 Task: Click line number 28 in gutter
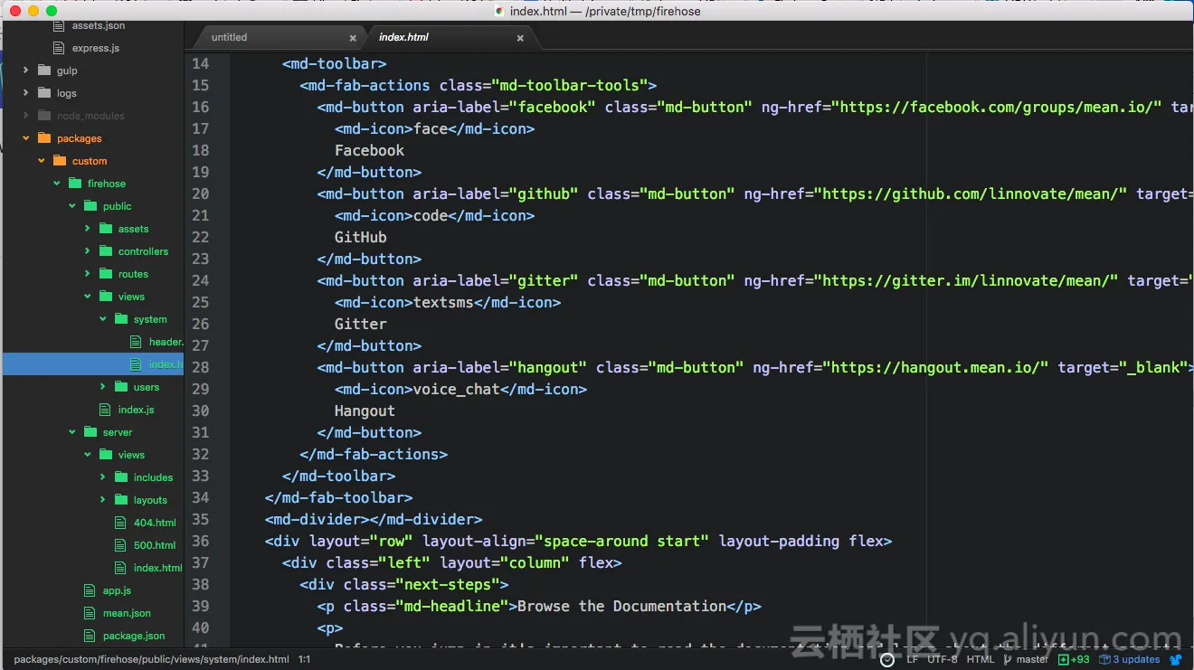click(x=200, y=367)
